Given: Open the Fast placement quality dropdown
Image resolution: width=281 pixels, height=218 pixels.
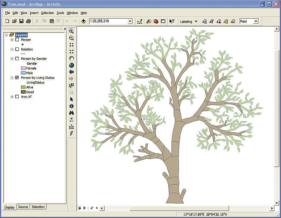Looking at the screenshot, I should (256, 21).
